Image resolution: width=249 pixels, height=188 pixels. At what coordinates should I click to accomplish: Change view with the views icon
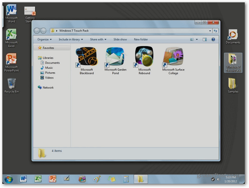(192, 40)
